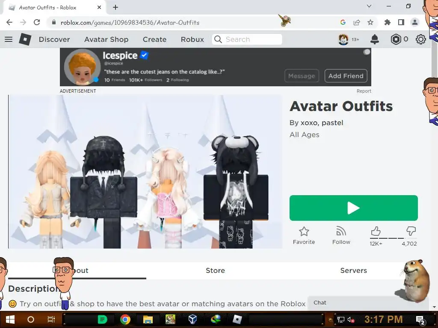
Task: Click the Roblox logo home icon
Action: [x=25, y=39]
